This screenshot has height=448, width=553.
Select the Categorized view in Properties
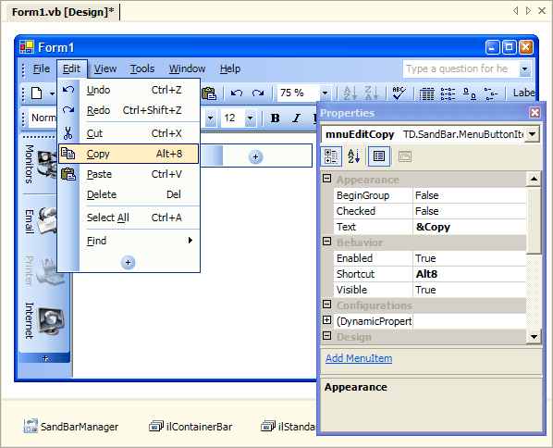pyautogui.click(x=331, y=156)
